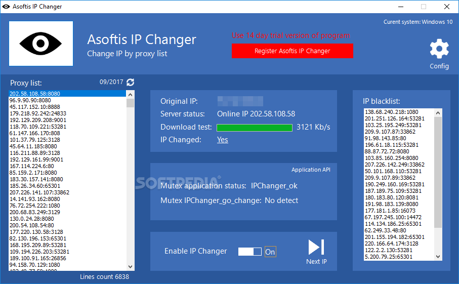Screen dimensions: 459x284
Task: Click the IP blacklist scrollbar thumb
Action: (x=438, y=172)
